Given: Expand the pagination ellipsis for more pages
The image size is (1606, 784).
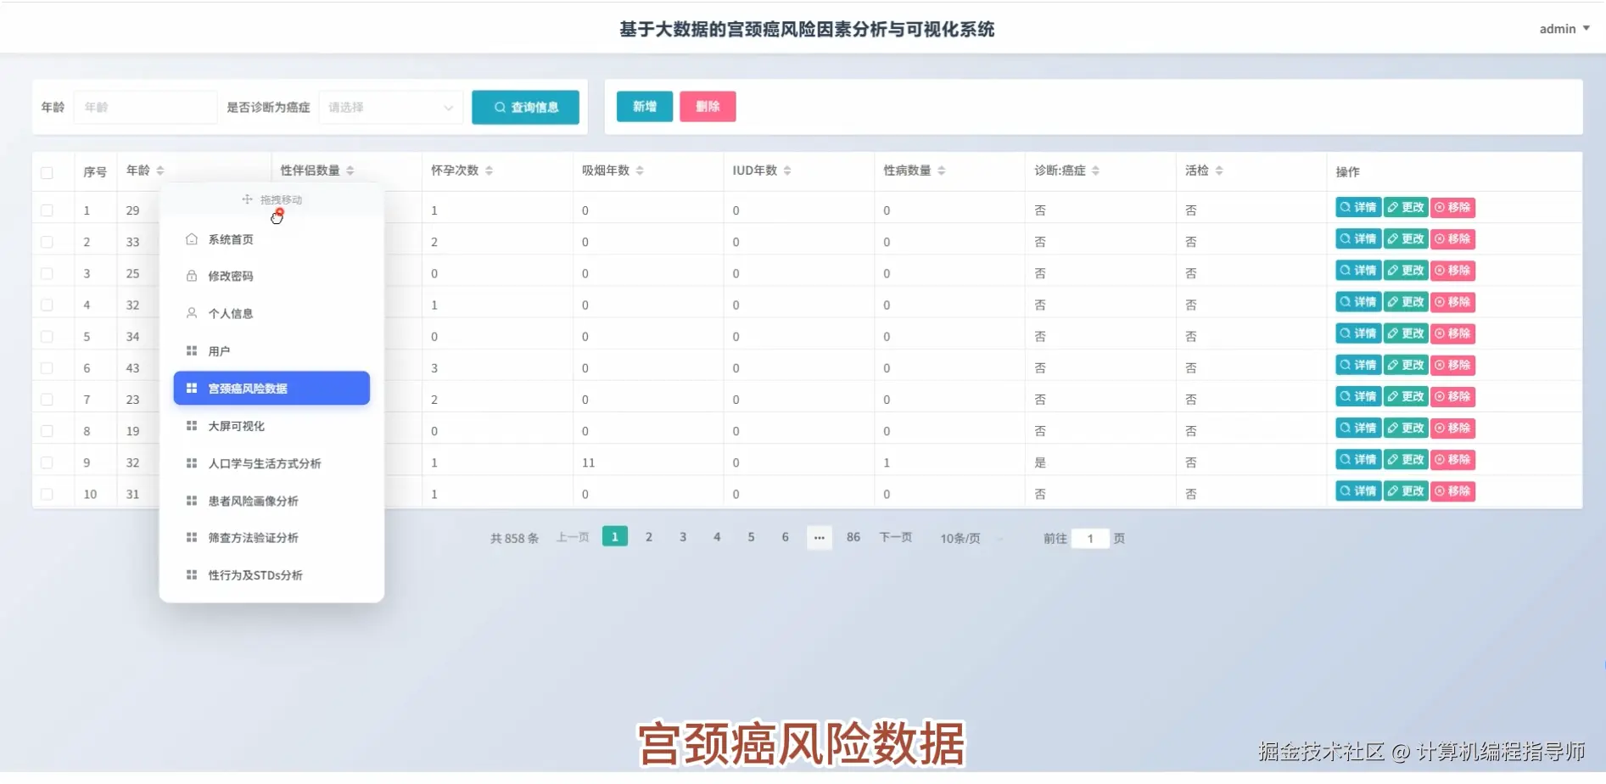Looking at the screenshot, I should tap(819, 537).
